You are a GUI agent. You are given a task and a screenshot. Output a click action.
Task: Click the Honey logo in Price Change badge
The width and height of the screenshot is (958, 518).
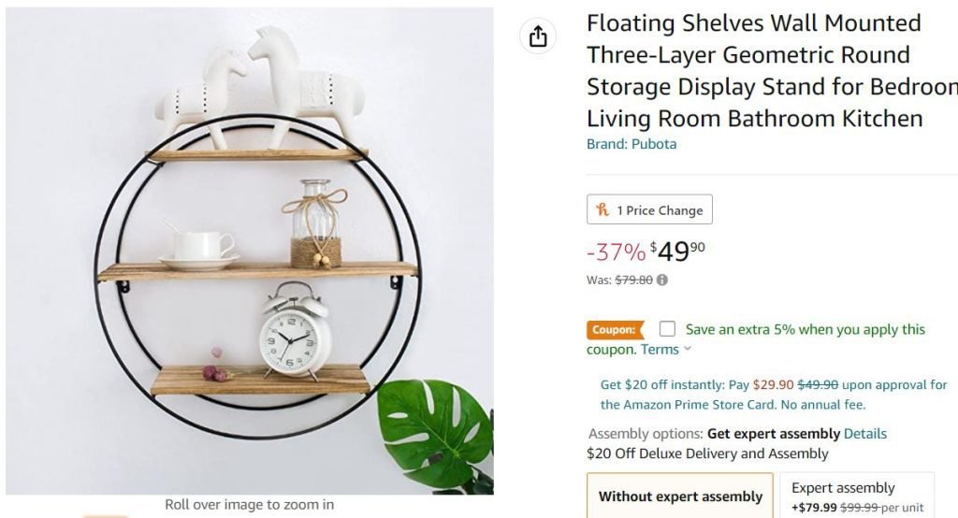(603, 210)
